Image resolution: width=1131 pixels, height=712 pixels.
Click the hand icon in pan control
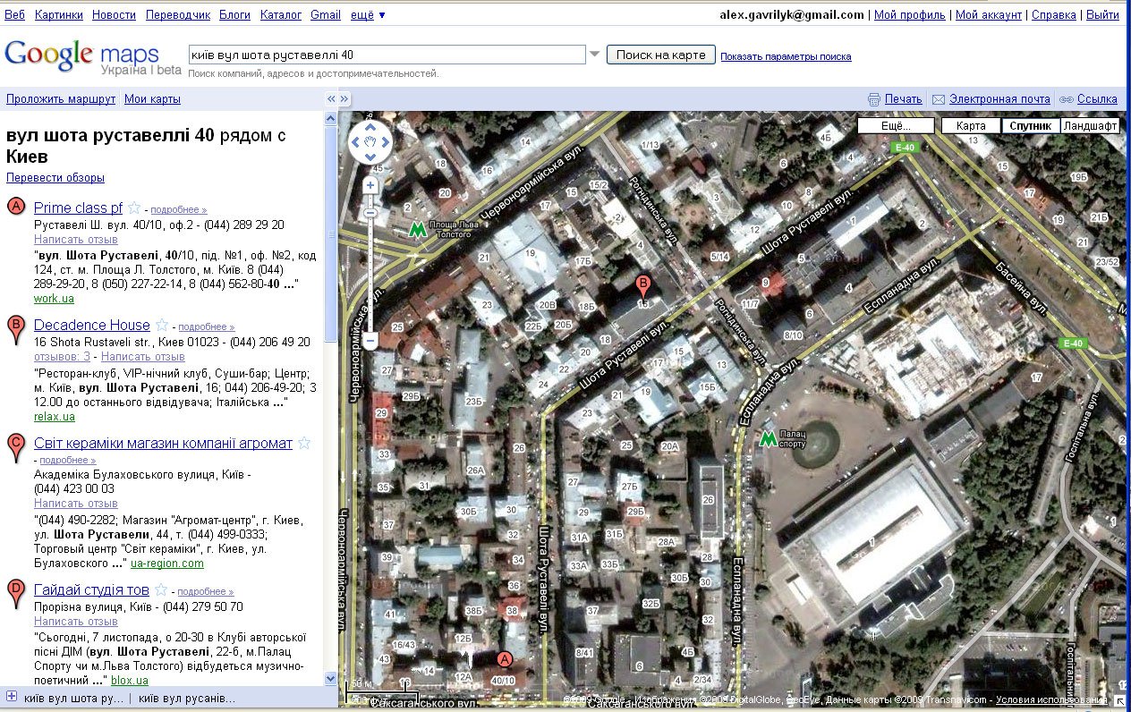tap(370, 141)
